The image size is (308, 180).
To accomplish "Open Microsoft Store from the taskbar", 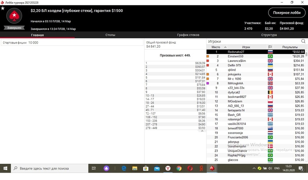I will 146,169.
